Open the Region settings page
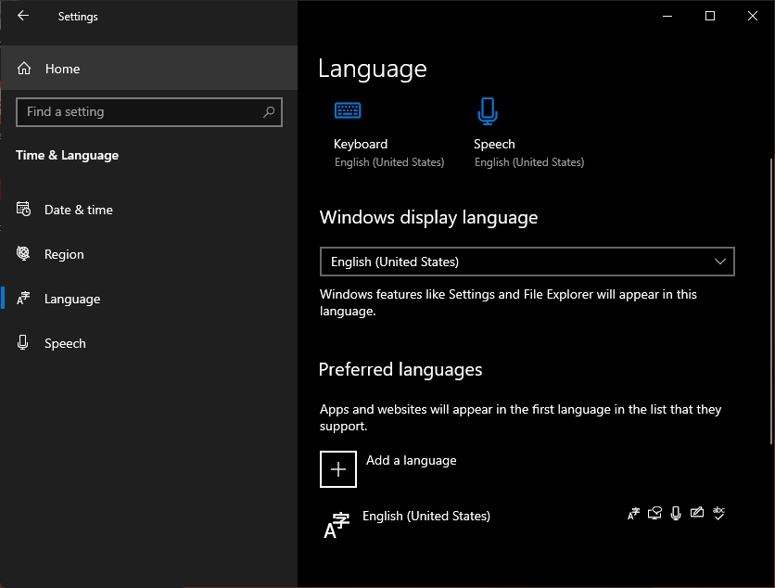 click(64, 254)
